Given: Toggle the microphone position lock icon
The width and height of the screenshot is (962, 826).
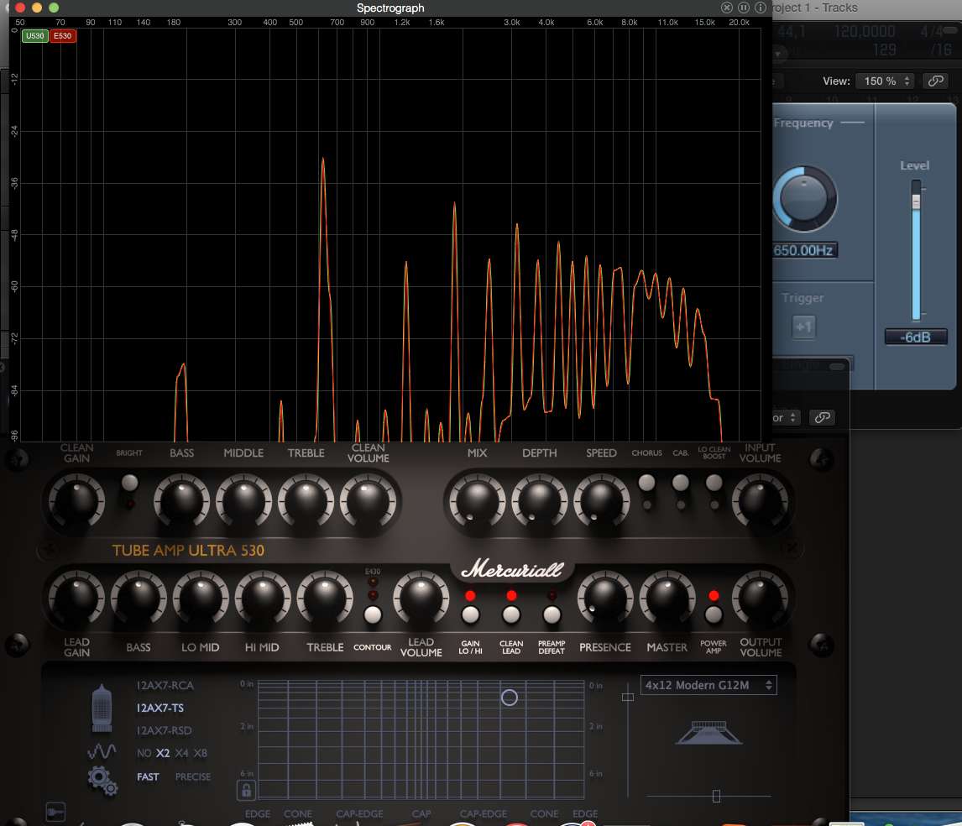Looking at the screenshot, I should [x=246, y=790].
